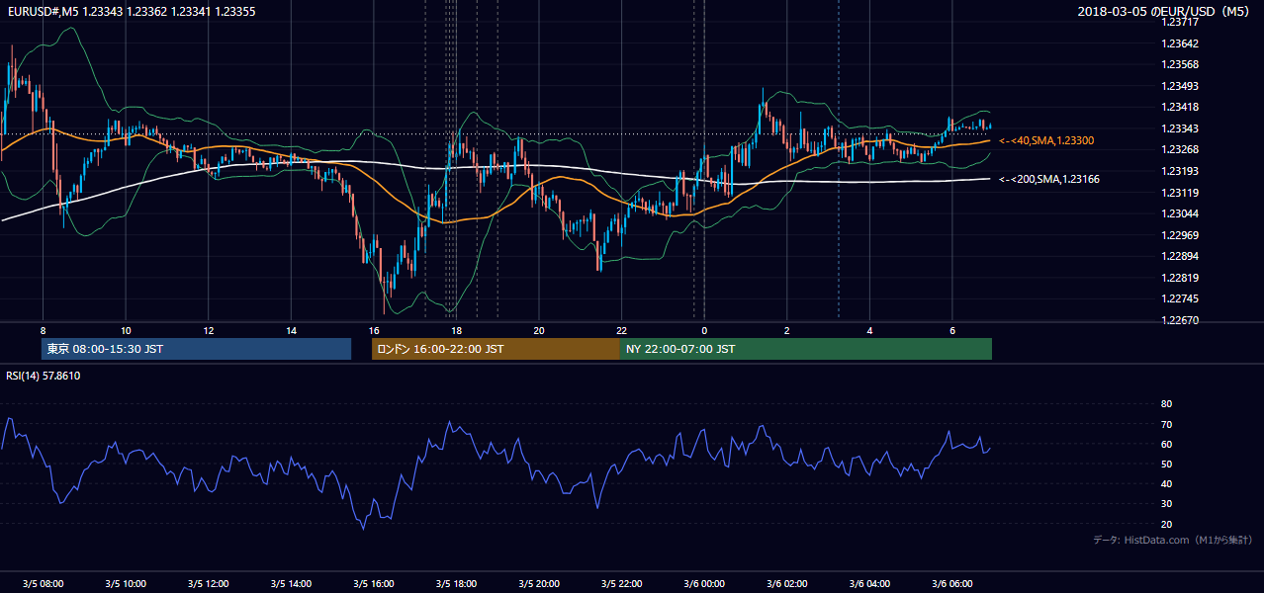Click the 3/6 04:00 time label
The width and height of the screenshot is (1264, 593).
click(x=869, y=583)
